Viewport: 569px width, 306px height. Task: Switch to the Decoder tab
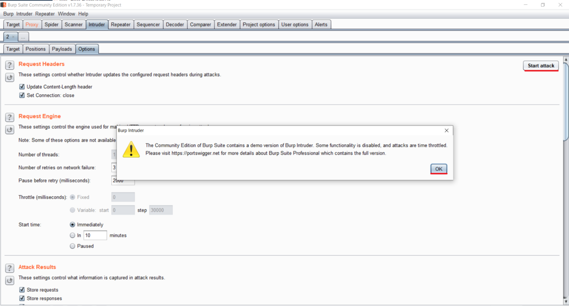click(174, 25)
